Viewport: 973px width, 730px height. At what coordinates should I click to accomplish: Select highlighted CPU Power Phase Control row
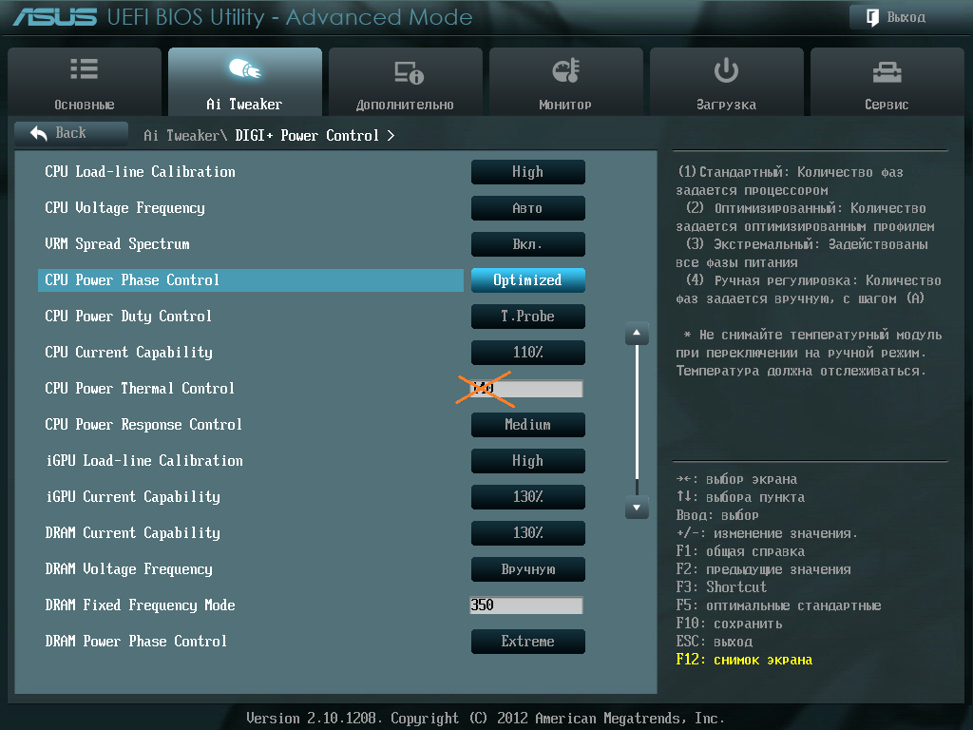(x=251, y=280)
